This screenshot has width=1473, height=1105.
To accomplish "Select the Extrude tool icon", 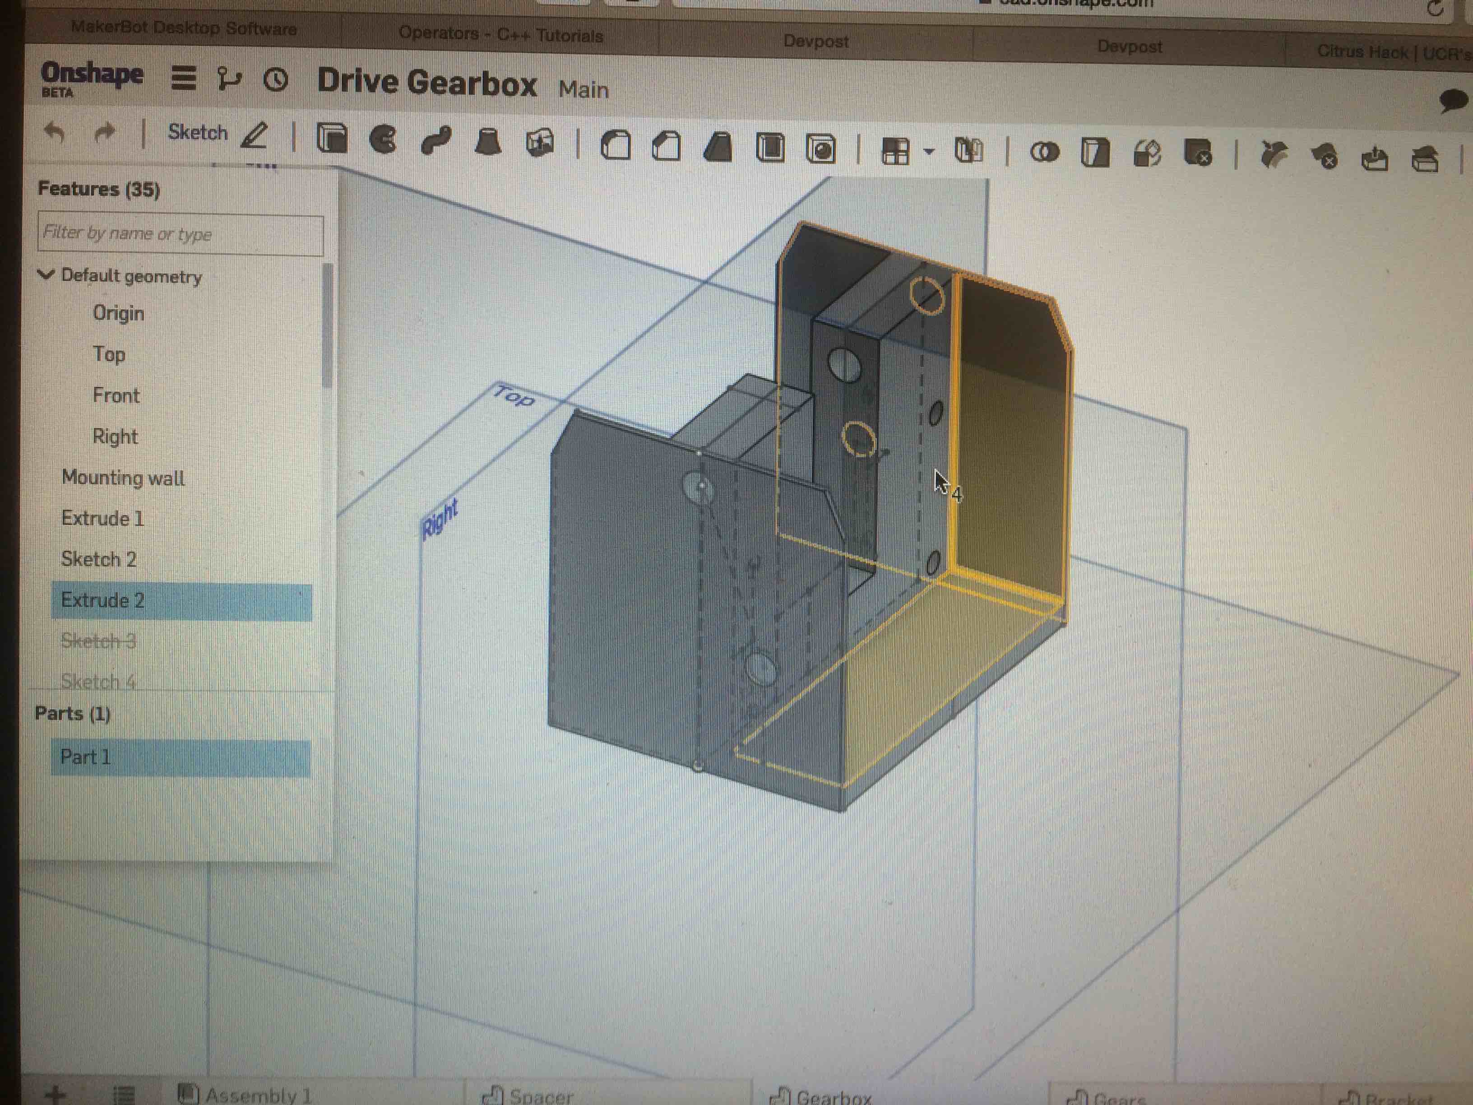I will 332,139.
